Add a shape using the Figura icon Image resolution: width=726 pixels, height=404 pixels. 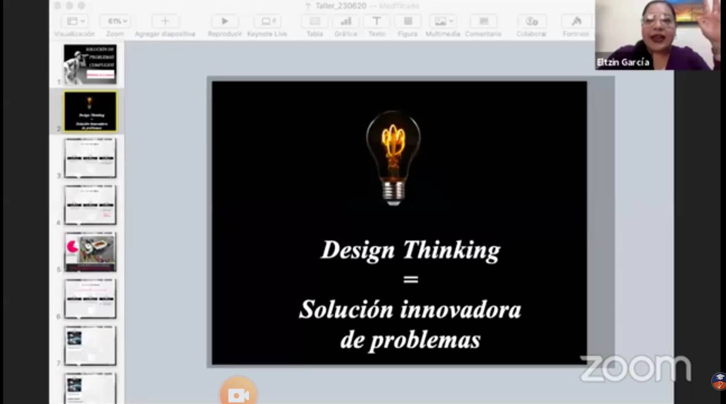pyautogui.click(x=407, y=21)
